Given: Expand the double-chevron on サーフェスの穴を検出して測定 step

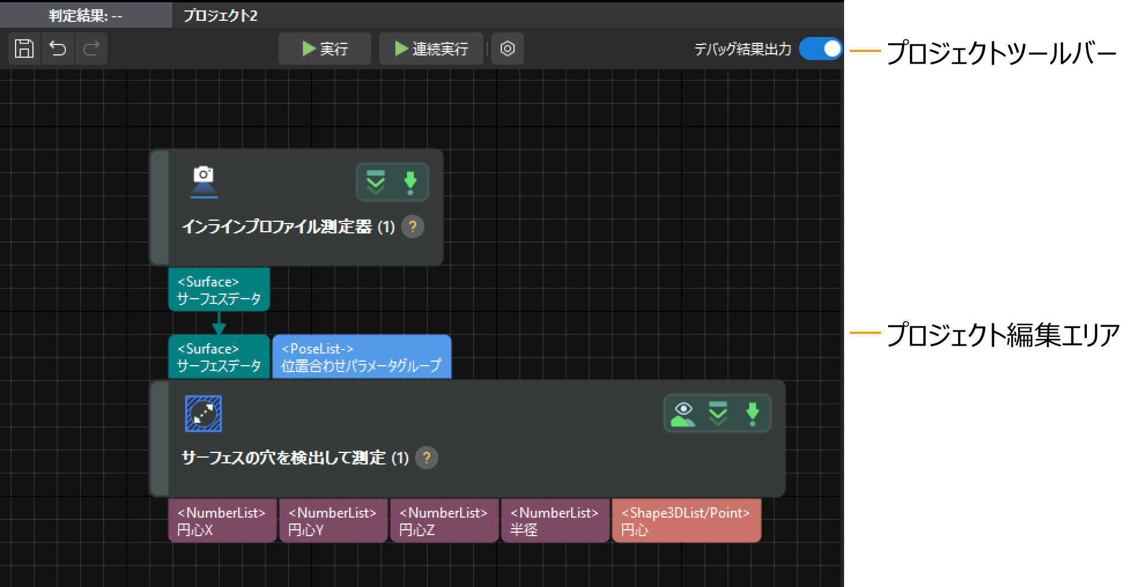Looking at the screenshot, I should [x=718, y=414].
